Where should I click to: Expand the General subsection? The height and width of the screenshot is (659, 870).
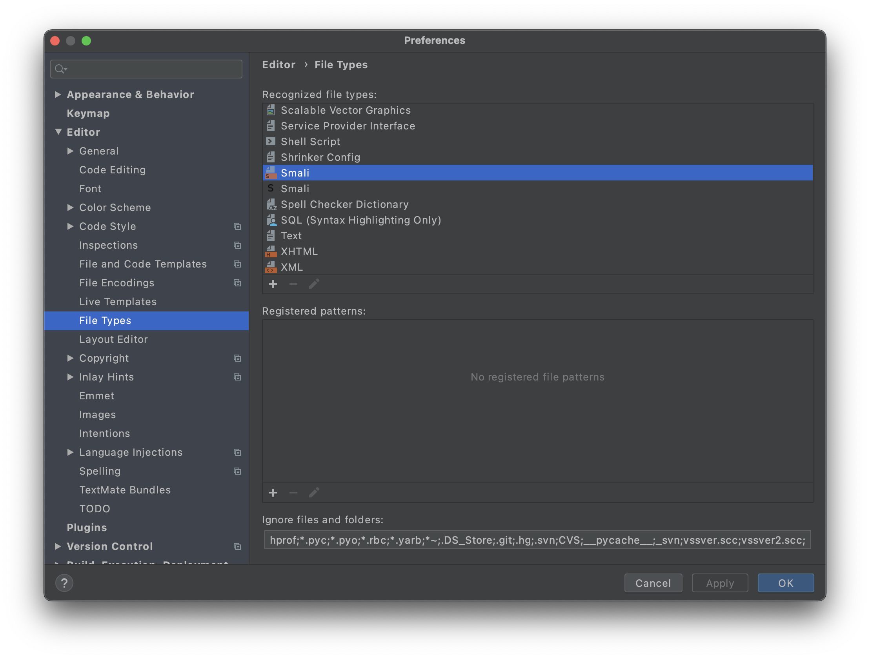70,151
